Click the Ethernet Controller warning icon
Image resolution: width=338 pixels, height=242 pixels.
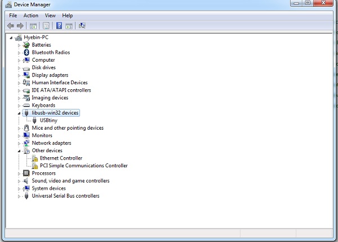click(35, 158)
